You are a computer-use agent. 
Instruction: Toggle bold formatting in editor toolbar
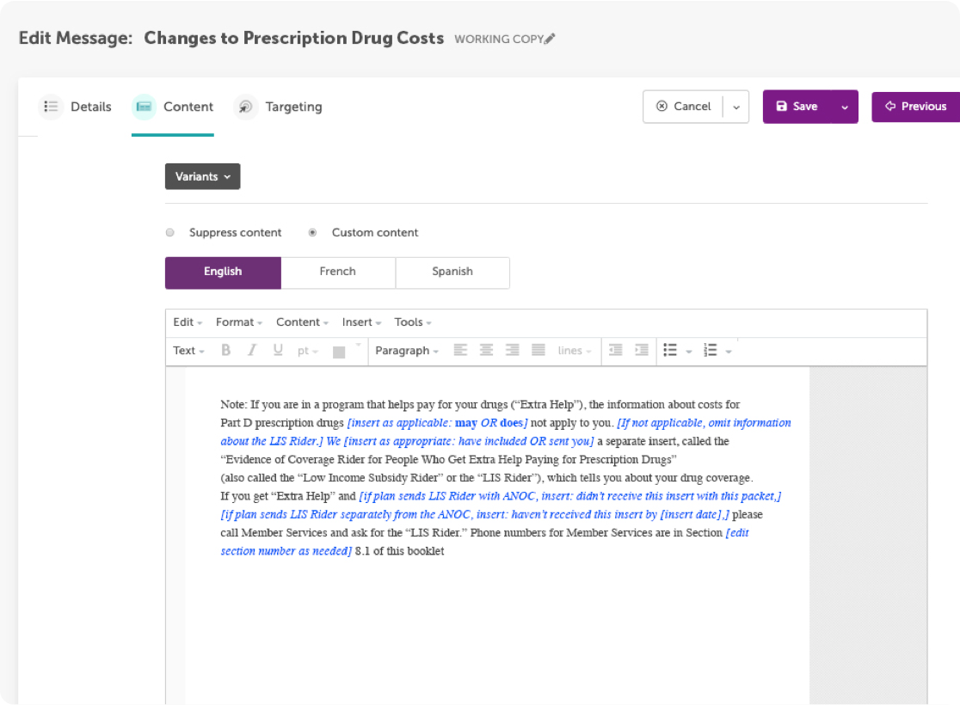tap(226, 351)
